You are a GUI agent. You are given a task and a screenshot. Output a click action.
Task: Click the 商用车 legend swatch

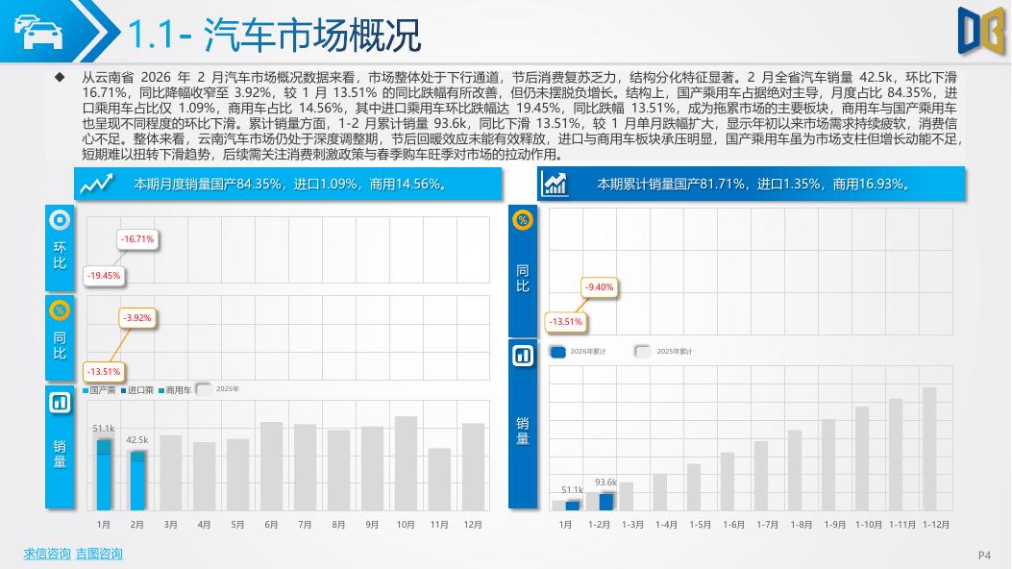[x=161, y=390]
